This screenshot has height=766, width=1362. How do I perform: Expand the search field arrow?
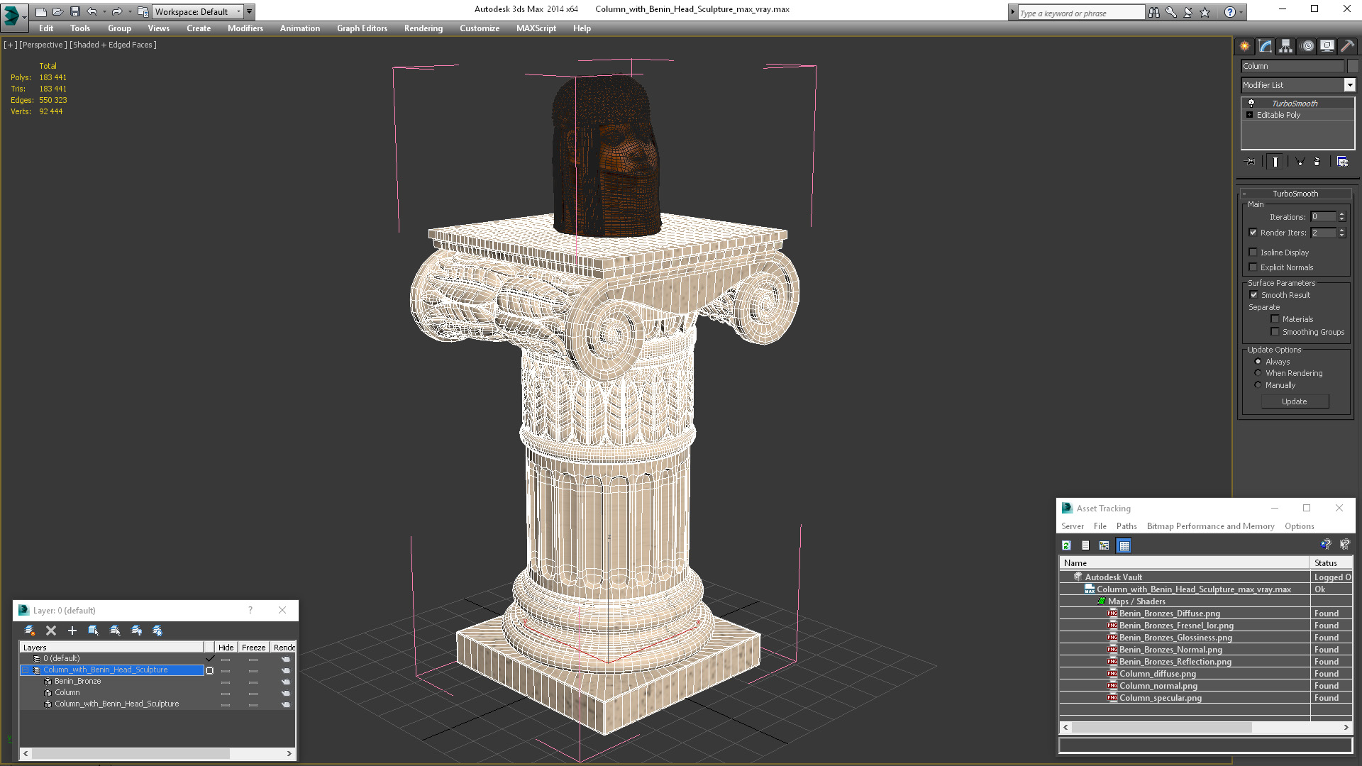pyautogui.click(x=1012, y=12)
